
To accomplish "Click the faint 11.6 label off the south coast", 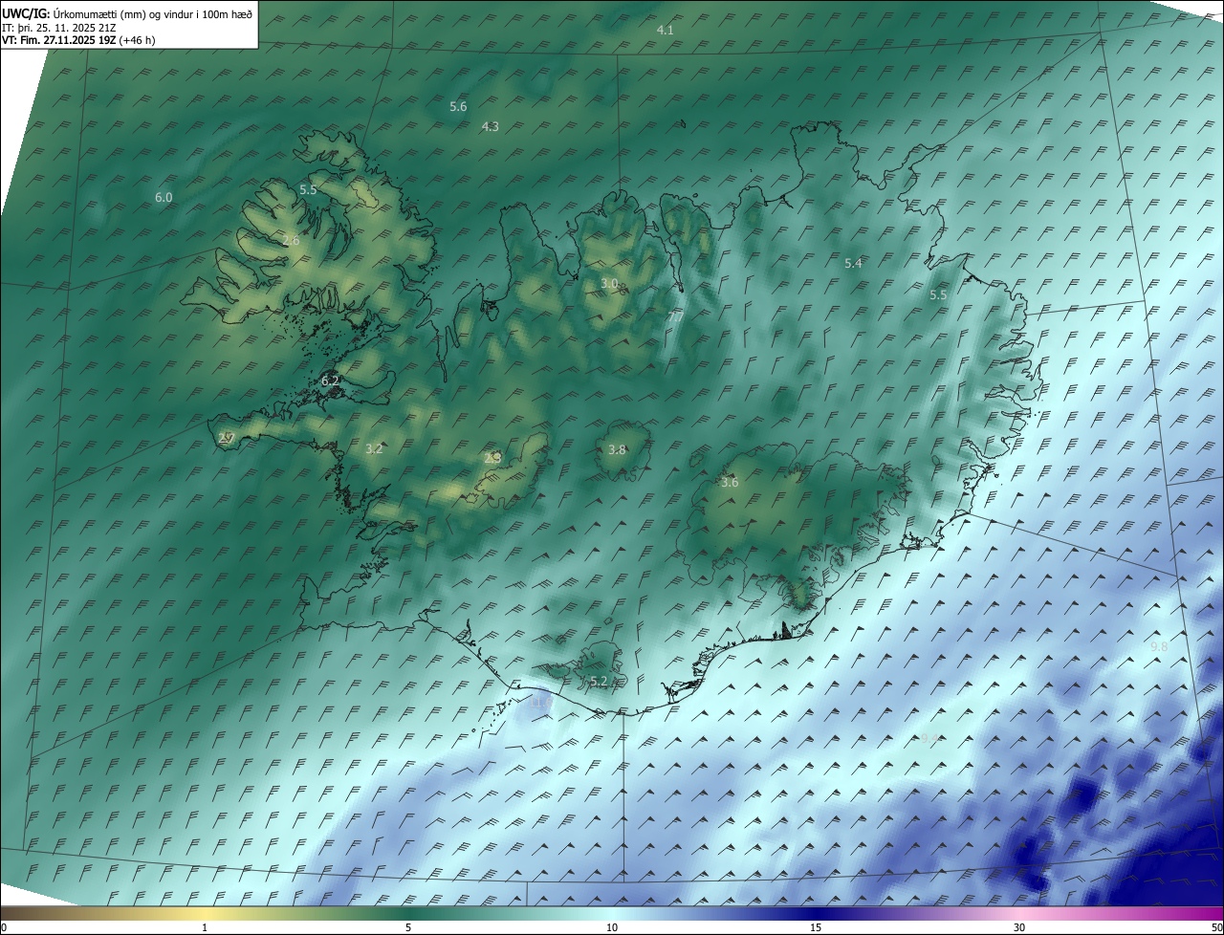I will [x=542, y=704].
